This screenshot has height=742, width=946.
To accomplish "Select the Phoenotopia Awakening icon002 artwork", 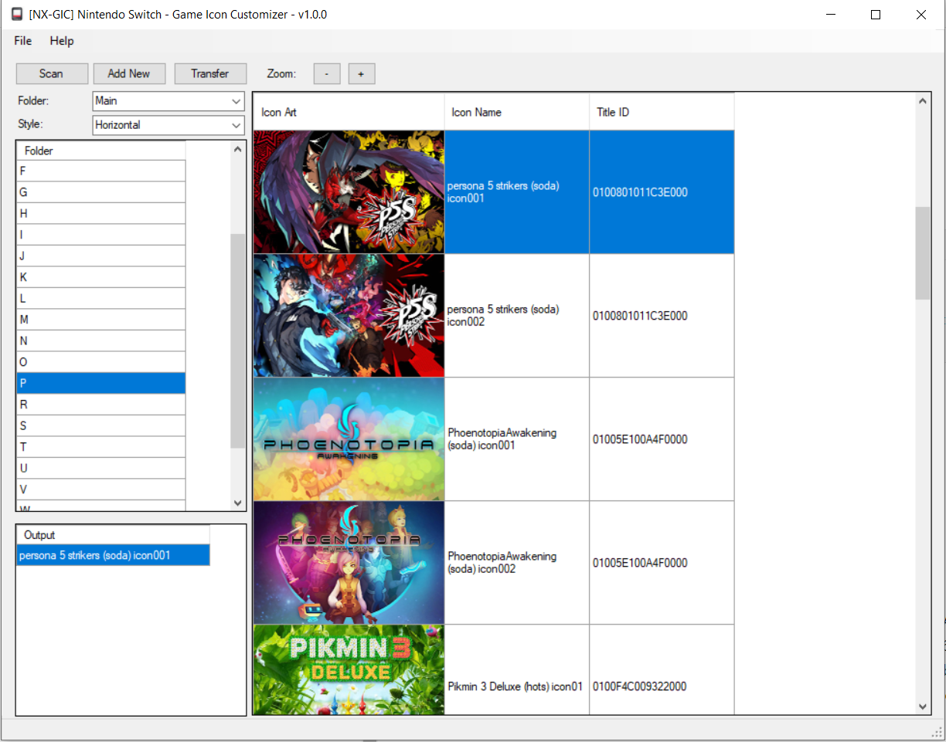I will (349, 563).
